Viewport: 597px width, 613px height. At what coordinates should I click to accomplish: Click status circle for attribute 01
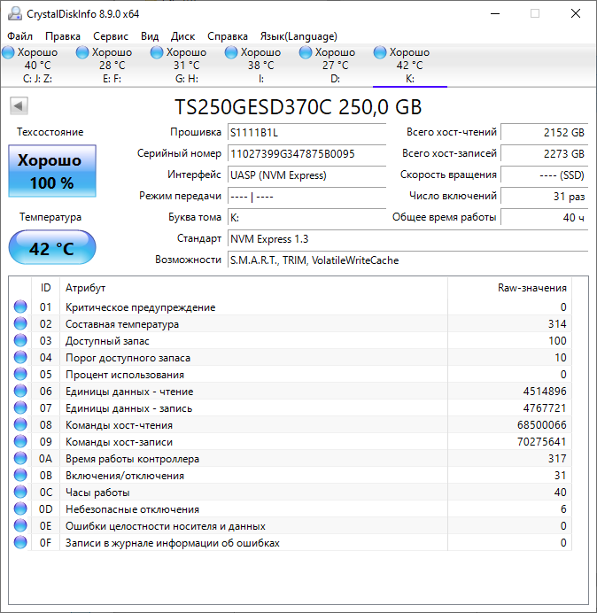(20, 306)
